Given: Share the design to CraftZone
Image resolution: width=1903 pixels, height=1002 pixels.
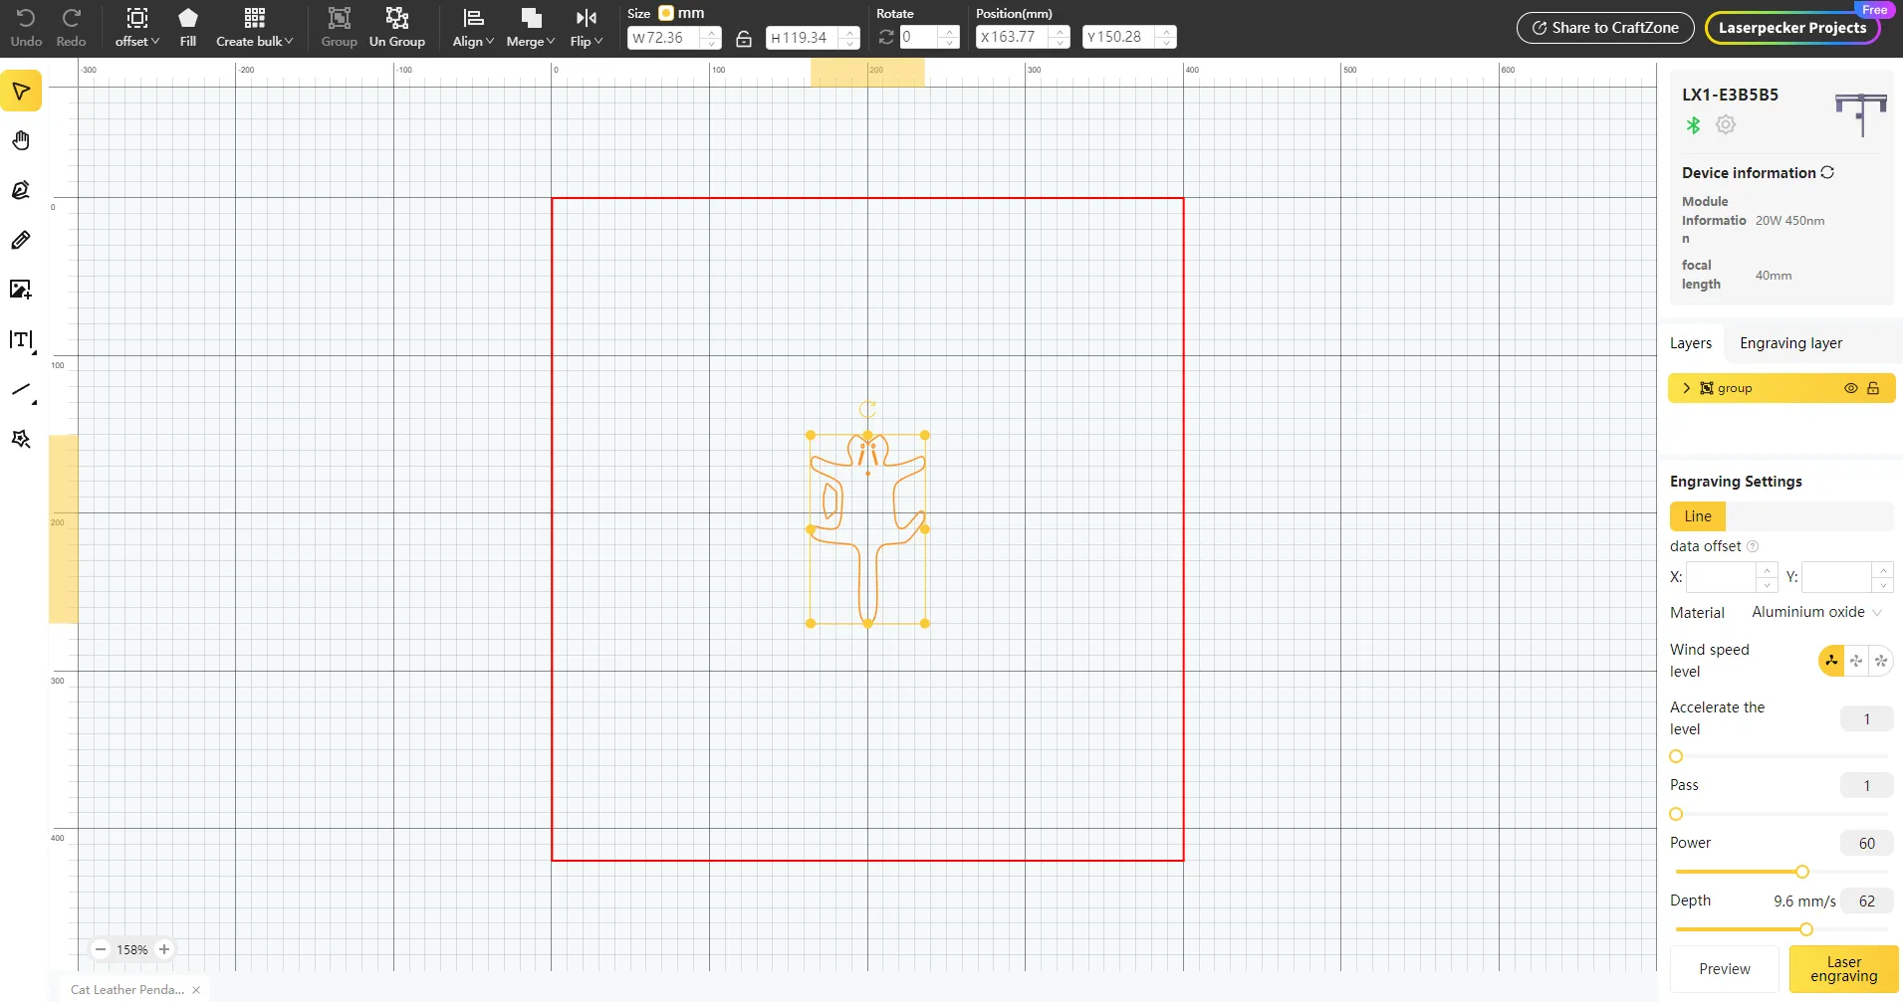Looking at the screenshot, I should pos(1605,28).
